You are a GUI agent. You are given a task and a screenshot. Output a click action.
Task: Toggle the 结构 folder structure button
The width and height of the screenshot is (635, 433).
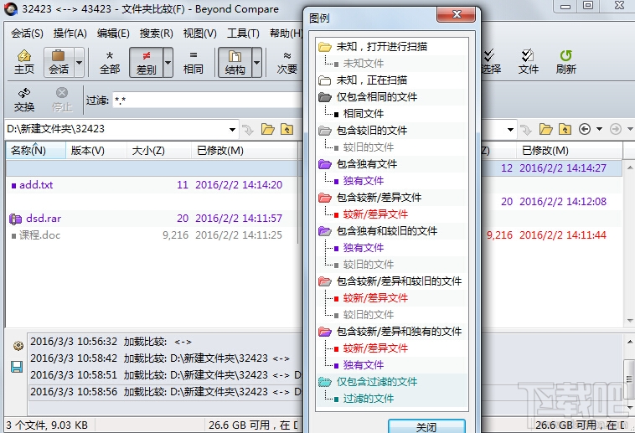coord(235,62)
